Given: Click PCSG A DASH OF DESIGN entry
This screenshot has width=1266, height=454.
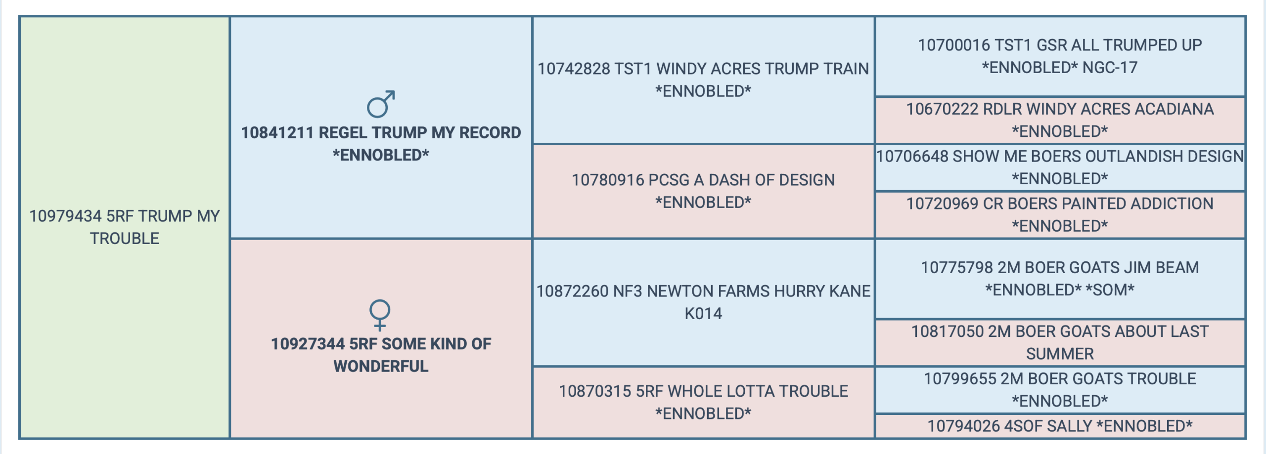Looking at the screenshot, I should (x=703, y=191).
